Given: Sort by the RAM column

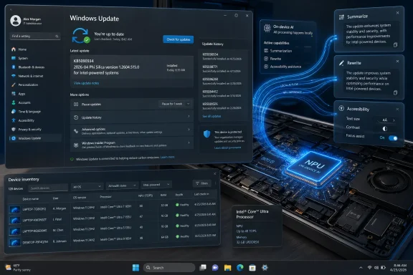Looking at the screenshot, I should click(x=163, y=195).
